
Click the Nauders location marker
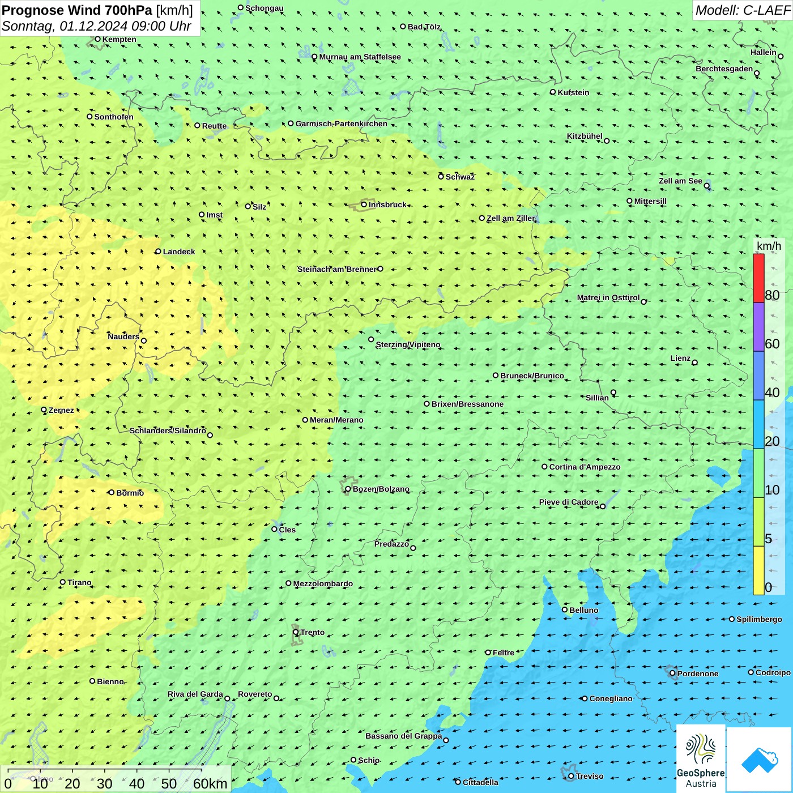tap(144, 340)
